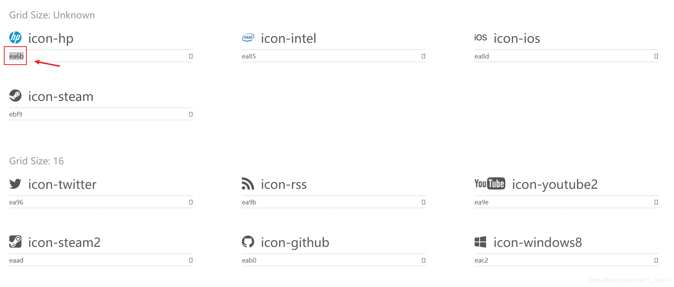Click the glyph box in icon-steam2 row
674x287 pixels.
tap(191, 260)
